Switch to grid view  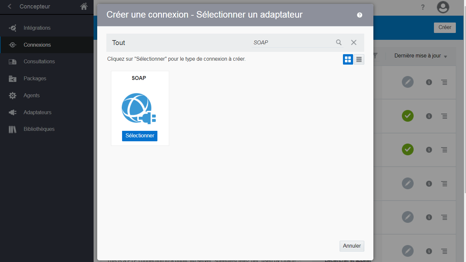(348, 59)
